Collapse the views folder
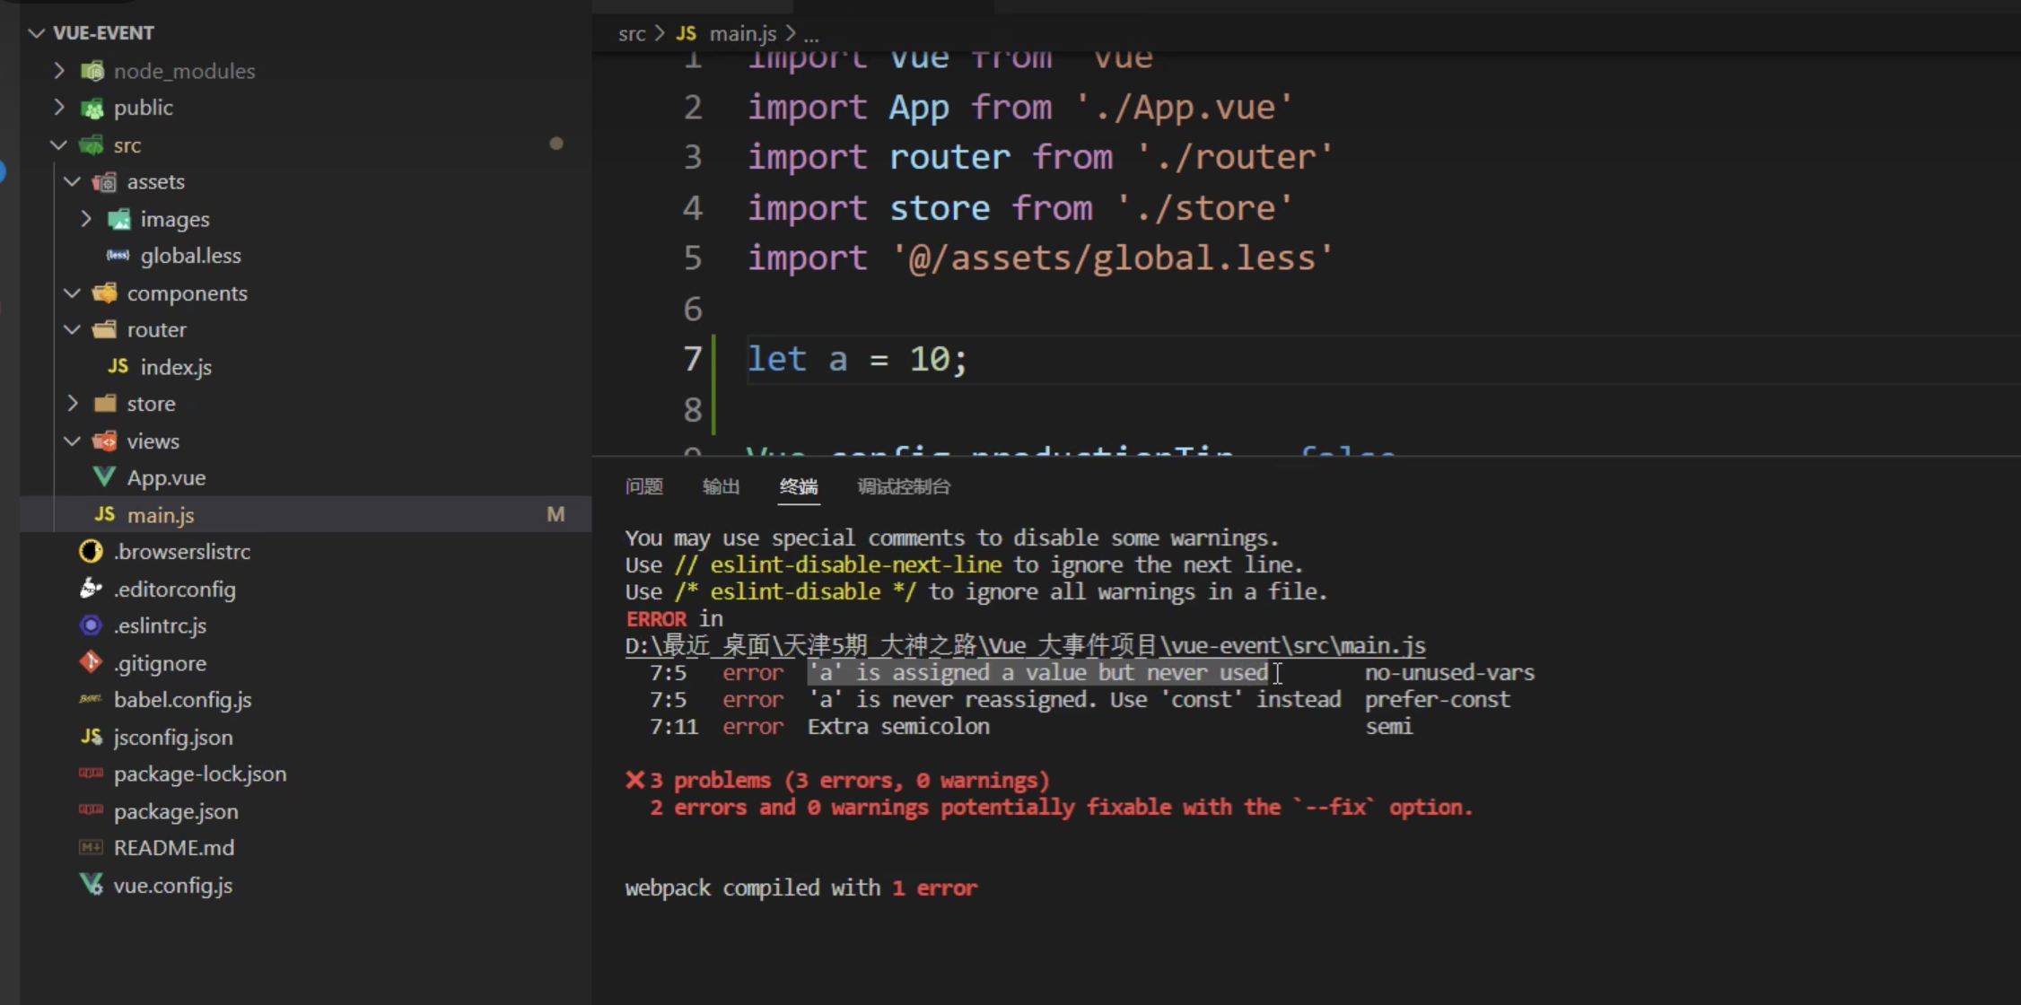Viewport: 2021px width, 1005px height. tap(73, 441)
